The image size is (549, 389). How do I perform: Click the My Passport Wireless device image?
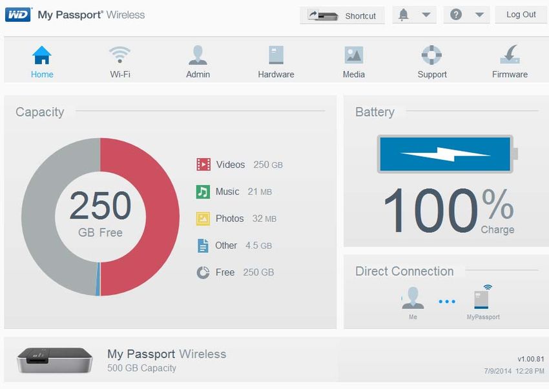tap(55, 361)
